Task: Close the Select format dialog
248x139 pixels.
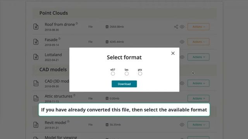Action: click(x=173, y=53)
